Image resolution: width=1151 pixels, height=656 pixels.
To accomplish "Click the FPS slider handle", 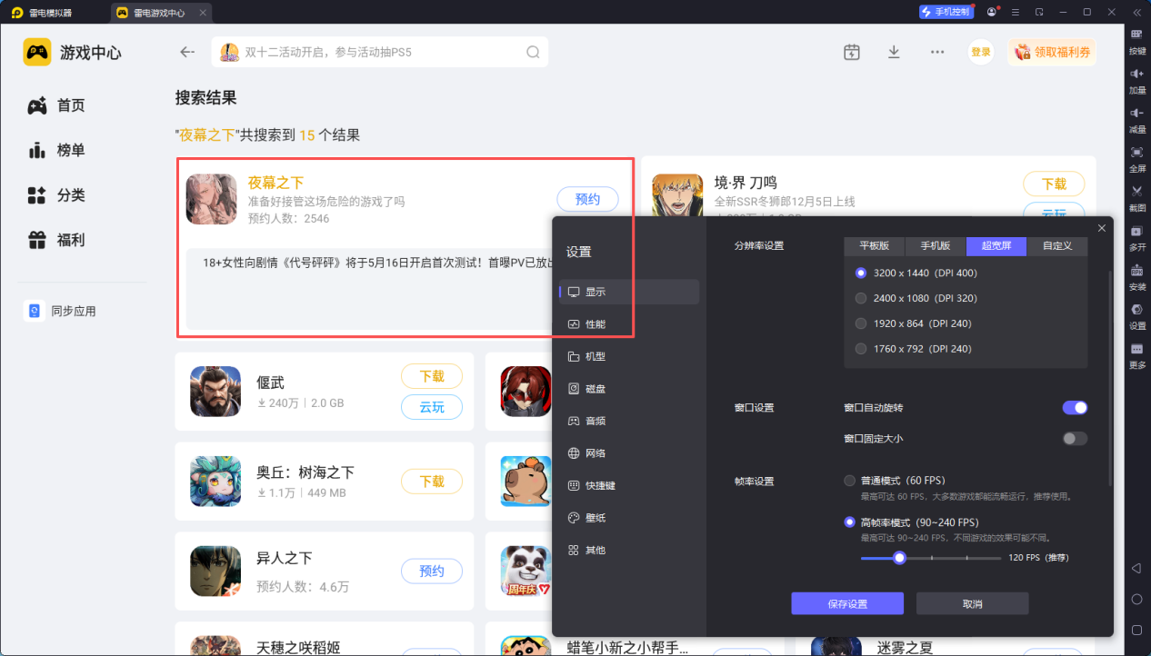I will click(x=899, y=558).
